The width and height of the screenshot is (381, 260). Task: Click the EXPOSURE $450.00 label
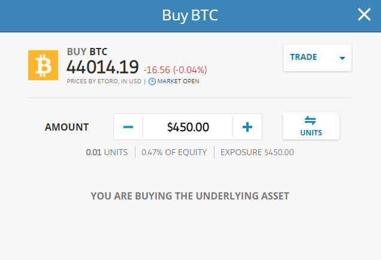(257, 152)
